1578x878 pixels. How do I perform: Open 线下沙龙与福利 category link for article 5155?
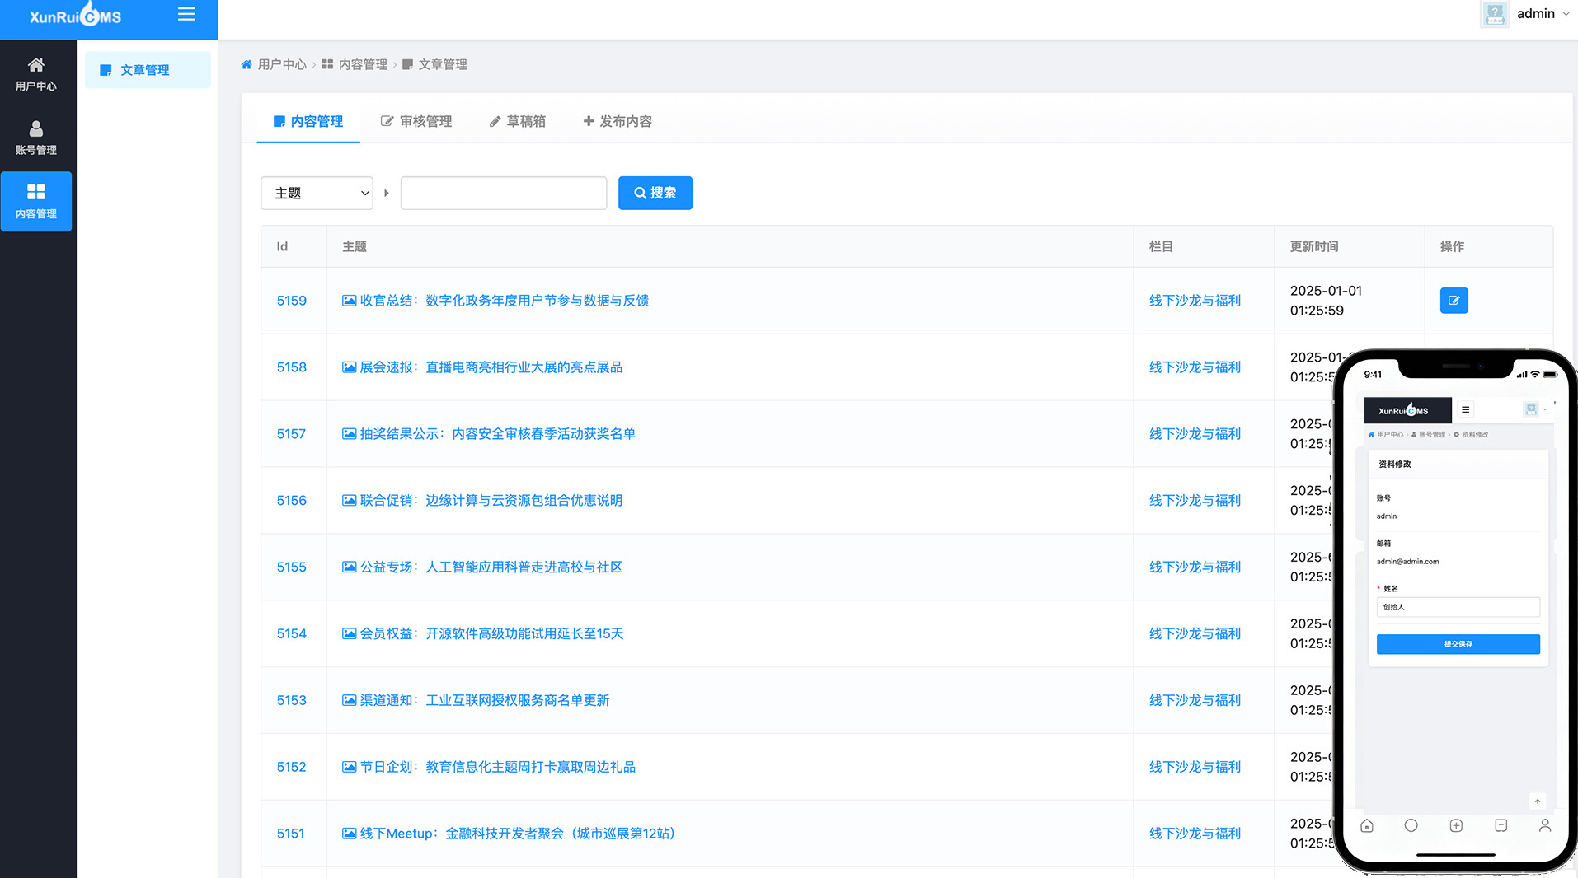[x=1195, y=567]
